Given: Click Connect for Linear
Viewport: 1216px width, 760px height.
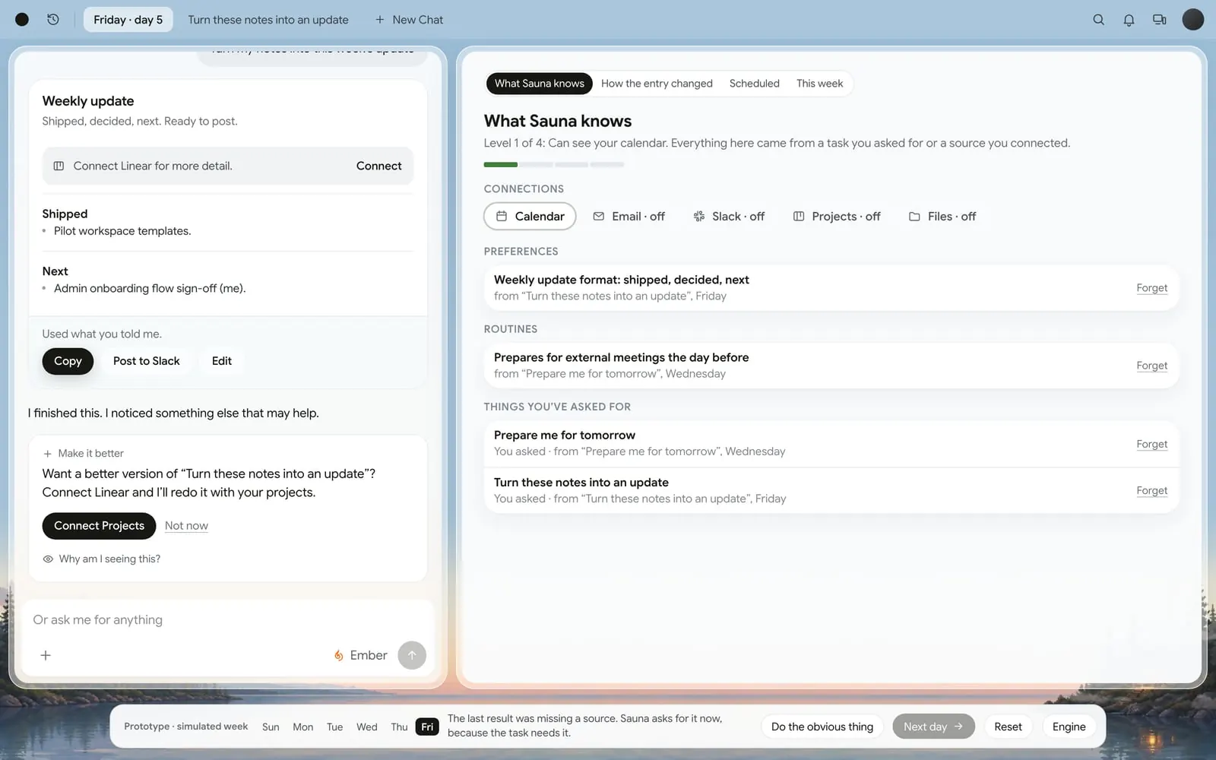Looking at the screenshot, I should (378, 166).
